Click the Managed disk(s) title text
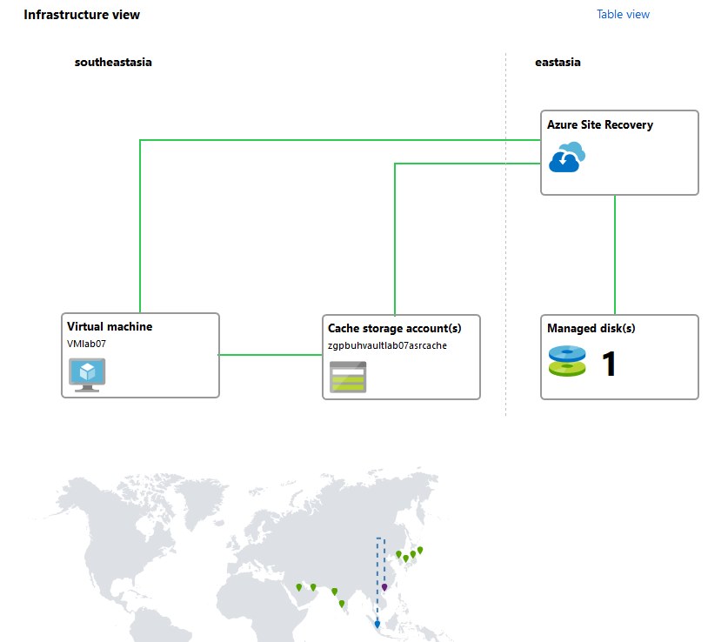The width and height of the screenshot is (708, 642). (x=579, y=328)
